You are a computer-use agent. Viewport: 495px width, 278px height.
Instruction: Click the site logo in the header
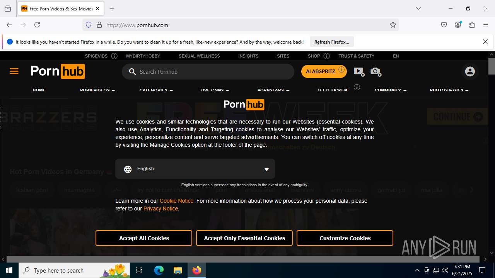(x=58, y=71)
